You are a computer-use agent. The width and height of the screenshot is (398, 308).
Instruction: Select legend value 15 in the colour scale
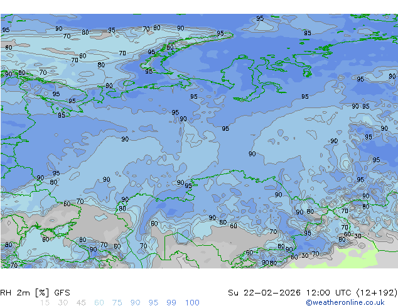[x=45, y=303]
